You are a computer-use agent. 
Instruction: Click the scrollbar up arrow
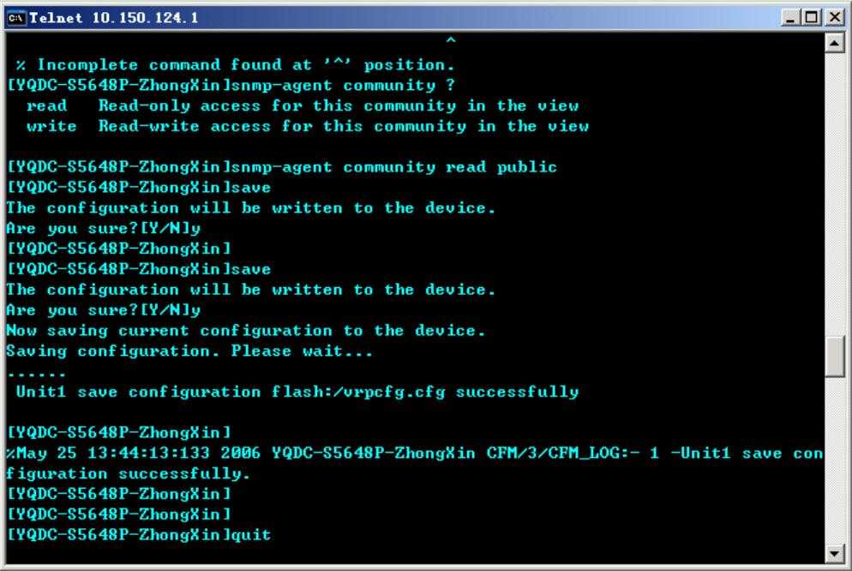834,43
